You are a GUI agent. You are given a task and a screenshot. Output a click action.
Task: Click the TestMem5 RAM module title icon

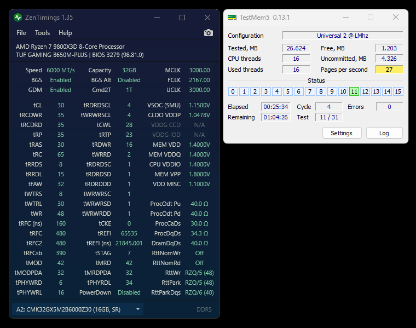pyautogui.click(x=232, y=18)
